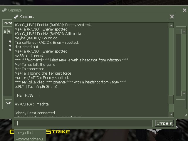Click the Отправить button
Viewport: 188px width, 141px height.
[x=164, y=123]
